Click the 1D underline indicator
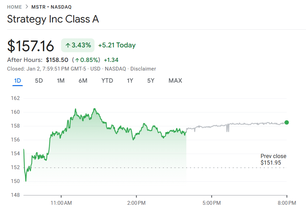The height and width of the screenshot is (212, 306). click(17, 85)
